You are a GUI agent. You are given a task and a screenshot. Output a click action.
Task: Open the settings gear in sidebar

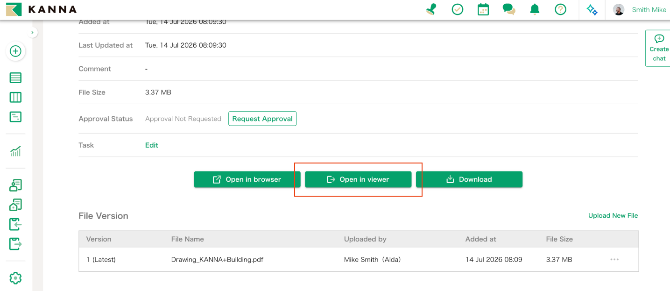(15, 278)
